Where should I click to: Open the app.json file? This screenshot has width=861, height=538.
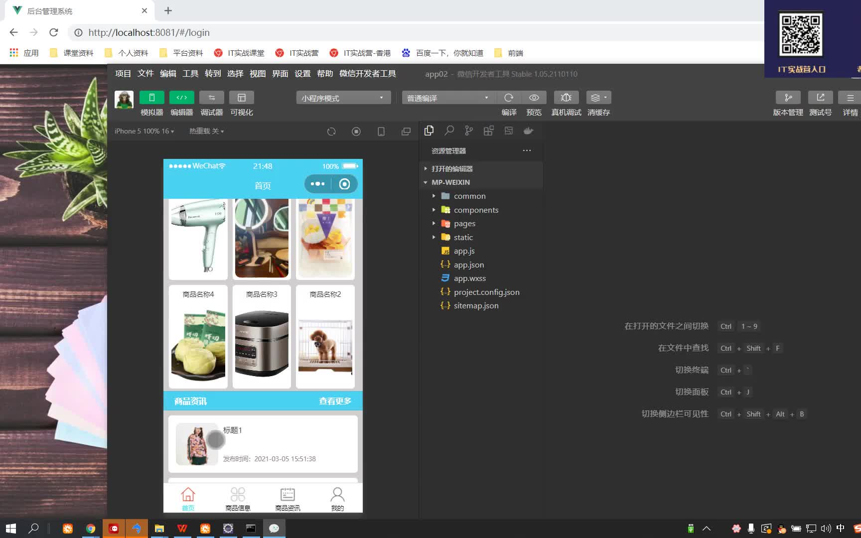pos(481,265)
